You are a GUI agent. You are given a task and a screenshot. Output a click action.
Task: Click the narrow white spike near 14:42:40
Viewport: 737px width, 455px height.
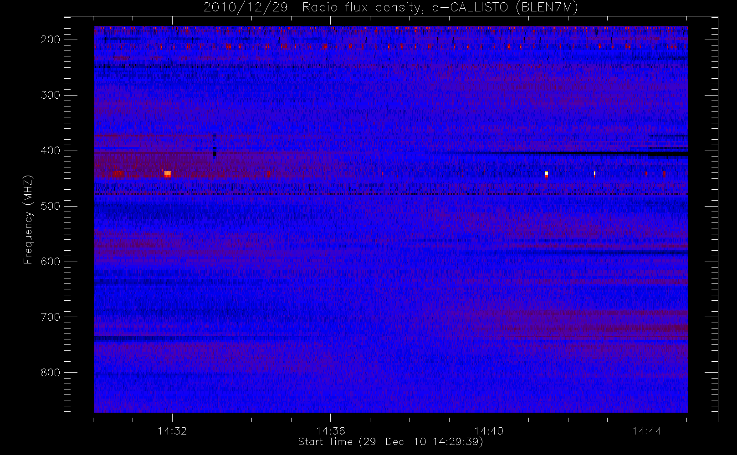click(594, 174)
